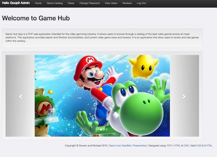Click the Mario and Yoshi carousel image

point(102,96)
